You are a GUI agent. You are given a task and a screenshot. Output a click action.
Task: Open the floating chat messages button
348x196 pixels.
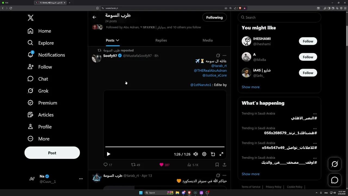point(335,180)
